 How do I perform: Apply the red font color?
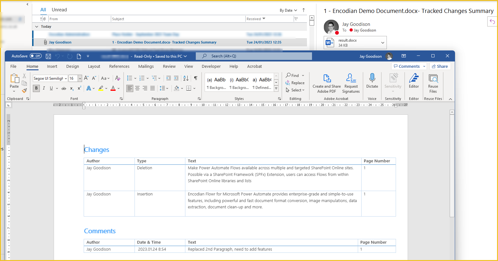coord(113,88)
